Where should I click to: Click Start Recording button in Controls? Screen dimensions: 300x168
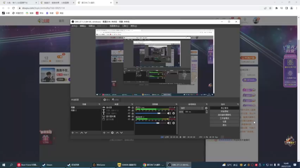pyautogui.click(x=224, y=111)
